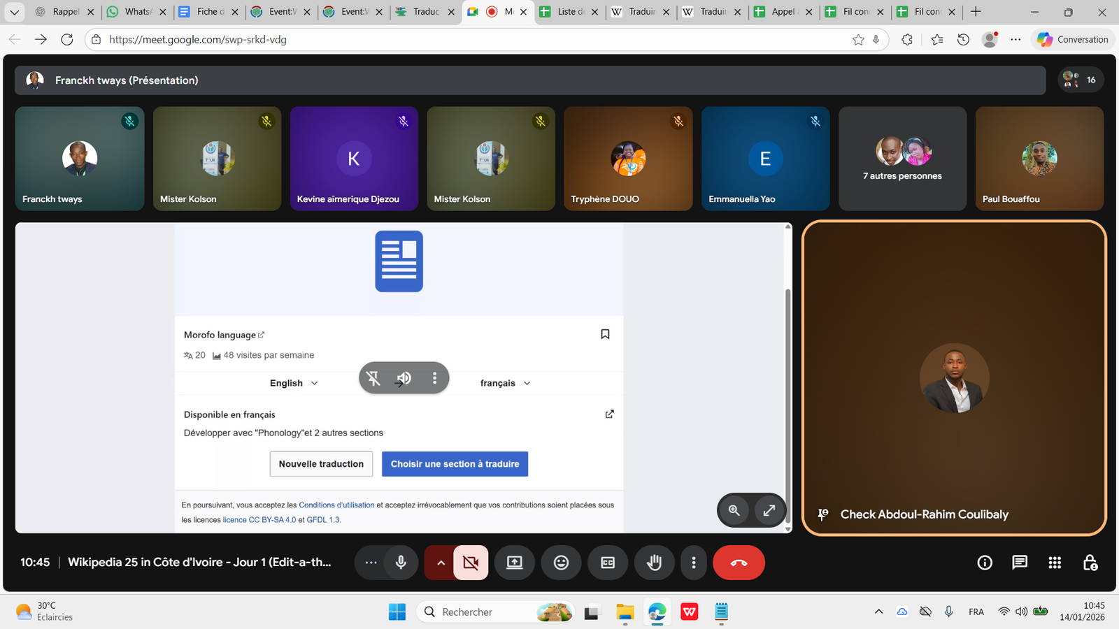Click the presentation area vertical scrollbar
This screenshot has height=629, width=1119.
tap(788, 377)
